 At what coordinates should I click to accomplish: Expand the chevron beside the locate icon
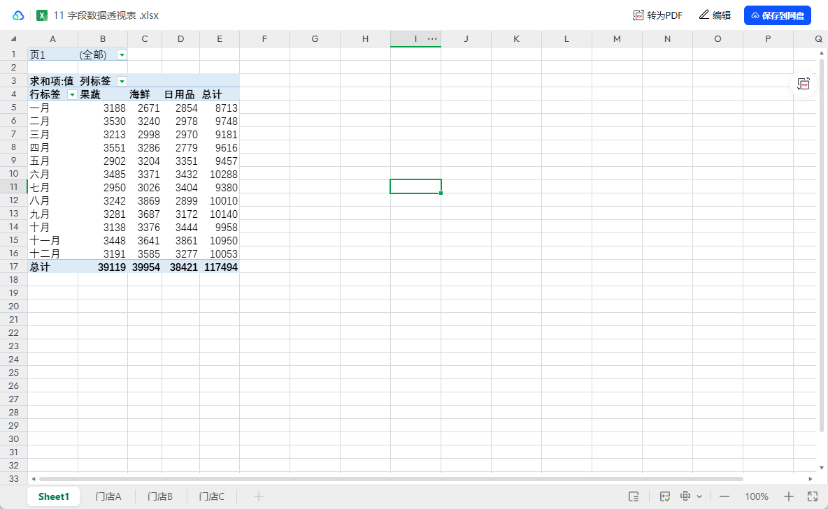(x=699, y=496)
